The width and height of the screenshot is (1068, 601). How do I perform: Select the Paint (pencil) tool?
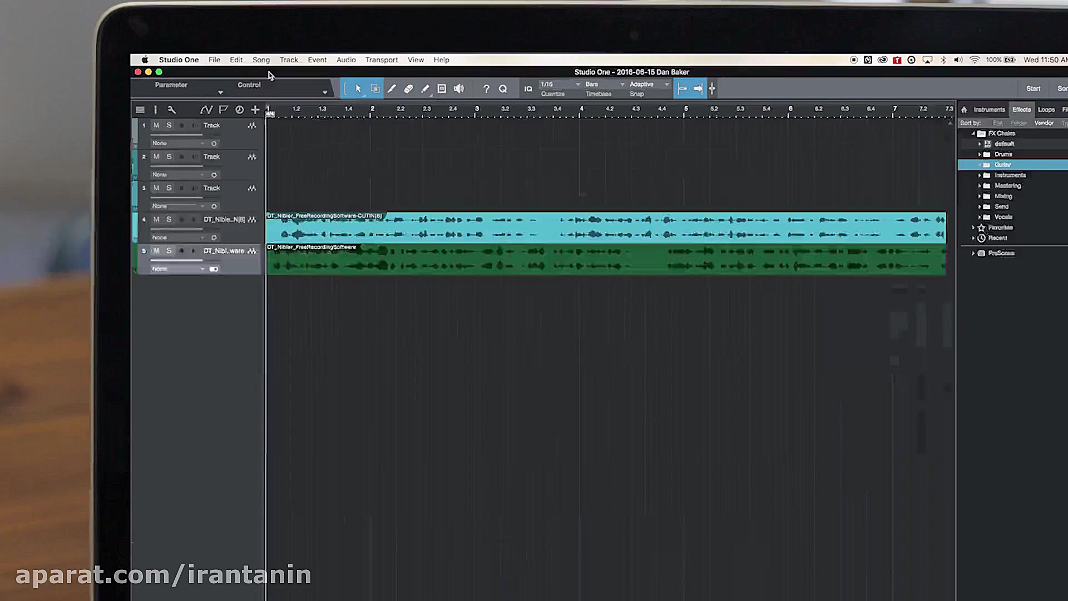[x=425, y=89]
